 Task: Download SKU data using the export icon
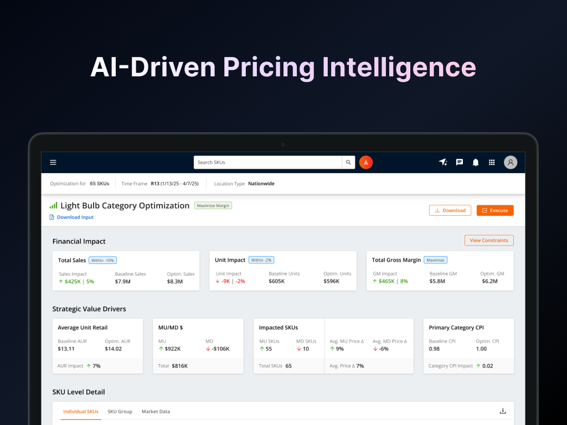(503, 411)
